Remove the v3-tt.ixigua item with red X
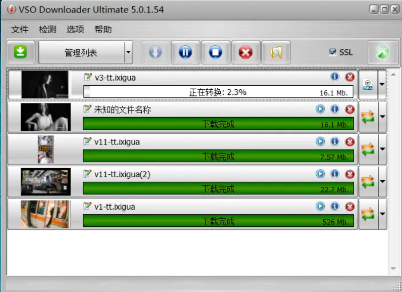The height and width of the screenshot is (292, 402). click(350, 77)
